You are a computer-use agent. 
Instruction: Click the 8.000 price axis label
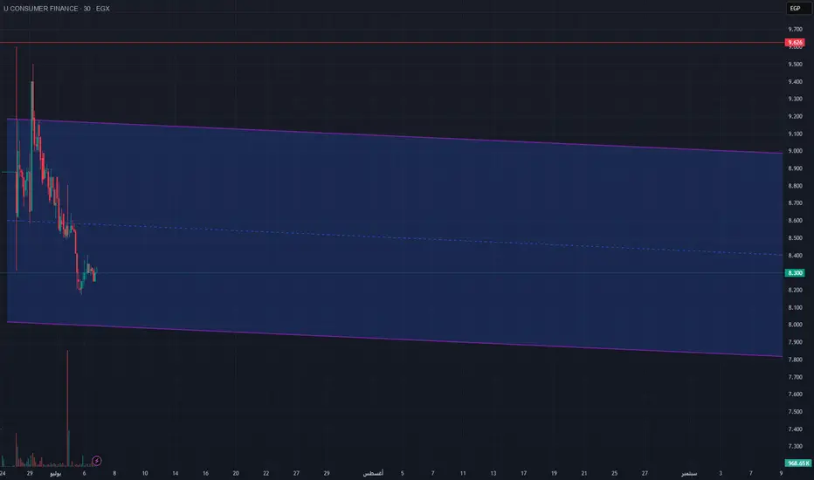pos(795,325)
